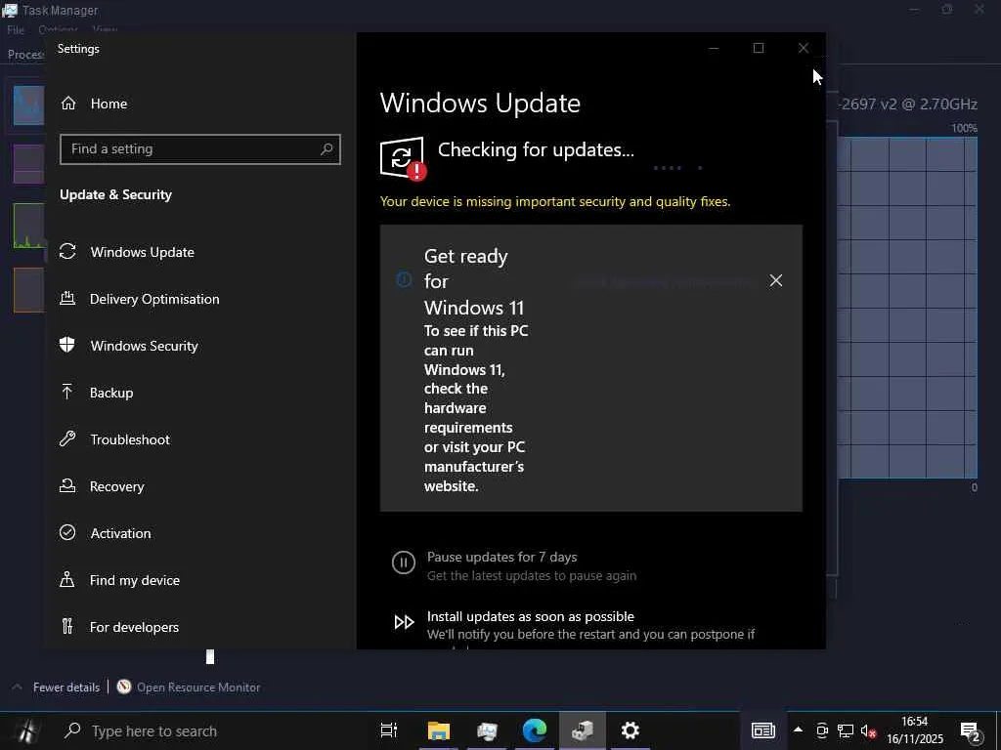The image size is (1001, 750).
Task: Open Delivery Optimisation settings
Action: (153, 299)
